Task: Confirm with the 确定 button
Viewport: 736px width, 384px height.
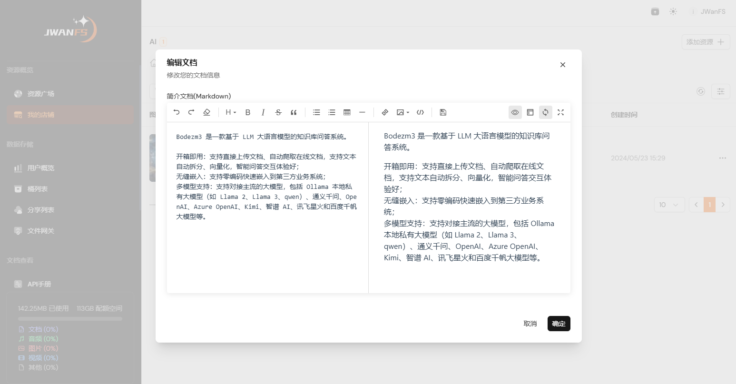Action: pos(559,324)
